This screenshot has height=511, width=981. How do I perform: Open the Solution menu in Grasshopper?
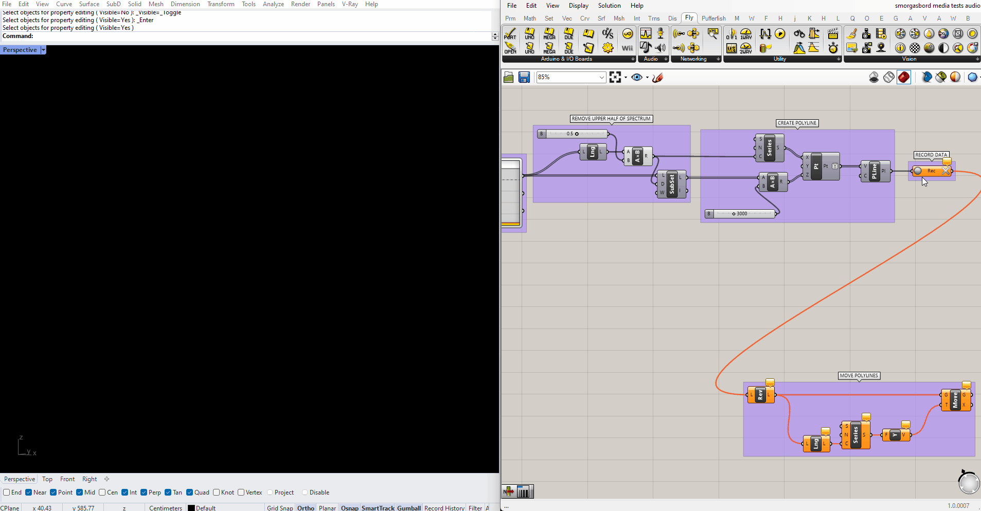[609, 6]
